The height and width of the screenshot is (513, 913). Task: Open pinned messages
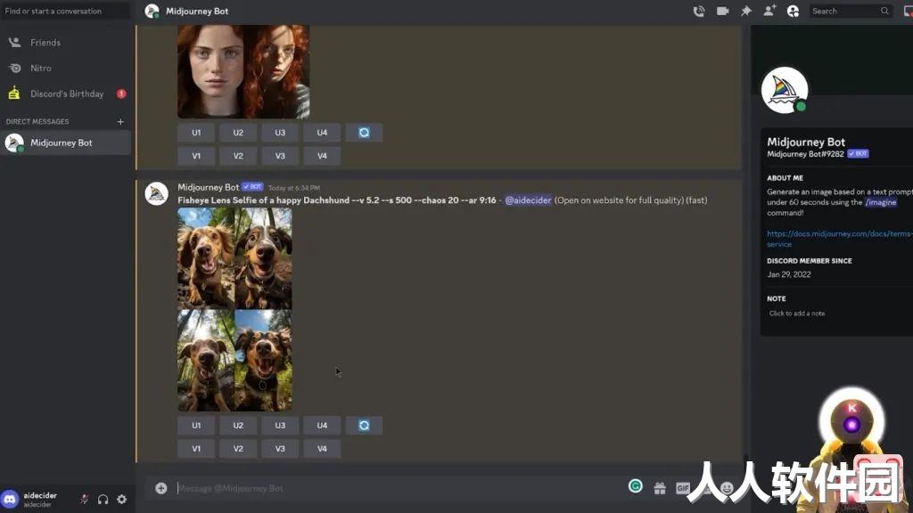click(x=746, y=11)
